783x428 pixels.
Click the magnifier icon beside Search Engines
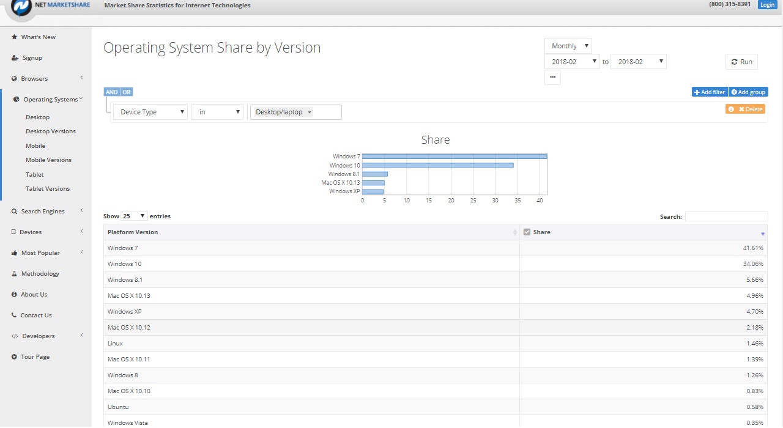tap(14, 212)
